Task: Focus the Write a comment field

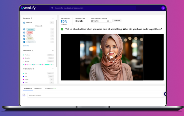Action: 96,95
